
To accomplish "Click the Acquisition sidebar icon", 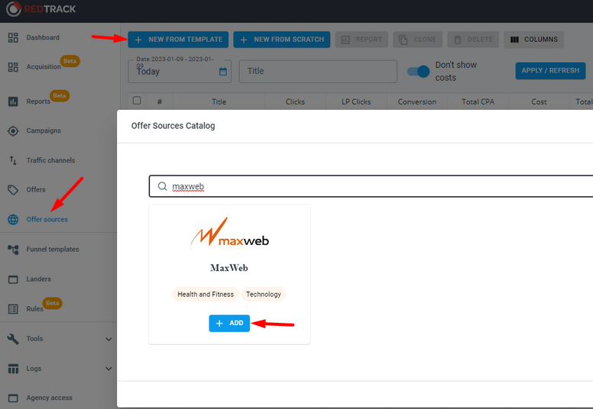I will pyautogui.click(x=13, y=67).
